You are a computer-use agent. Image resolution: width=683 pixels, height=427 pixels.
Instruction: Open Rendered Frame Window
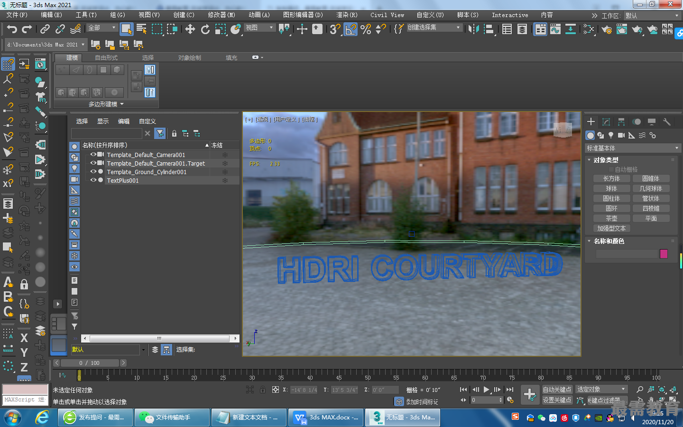[622, 29]
